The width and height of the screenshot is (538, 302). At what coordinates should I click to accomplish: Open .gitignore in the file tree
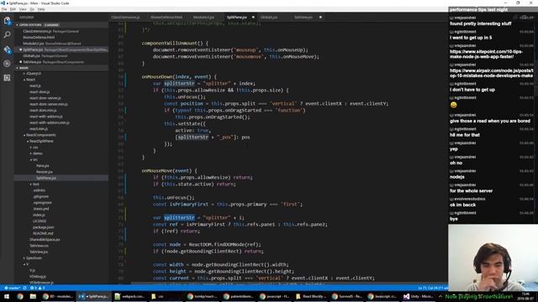(41, 196)
